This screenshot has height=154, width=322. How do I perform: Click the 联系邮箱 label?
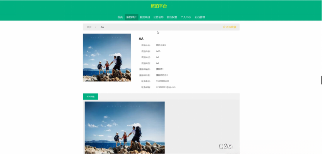pos(146,87)
